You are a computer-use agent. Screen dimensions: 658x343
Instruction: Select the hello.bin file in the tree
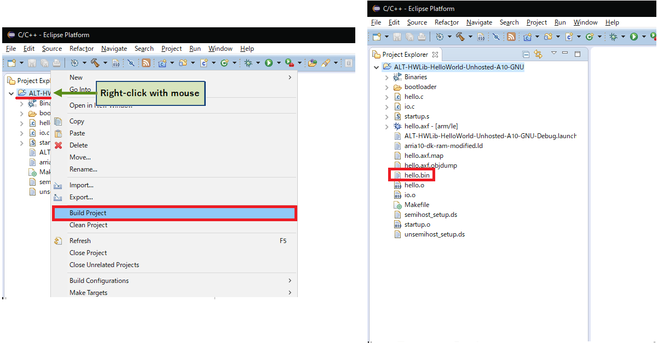pyautogui.click(x=417, y=175)
